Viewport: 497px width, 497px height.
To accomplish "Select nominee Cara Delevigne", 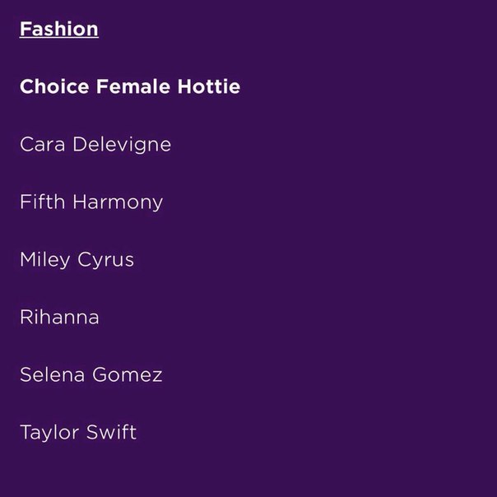I will (x=95, y=145).
